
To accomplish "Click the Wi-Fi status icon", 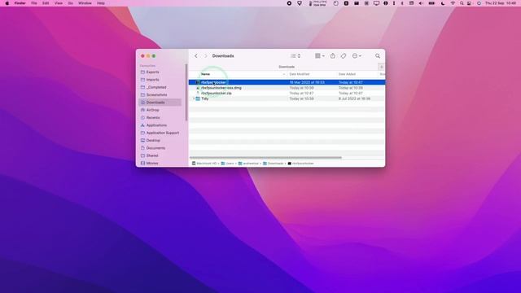I will point(453,3).
